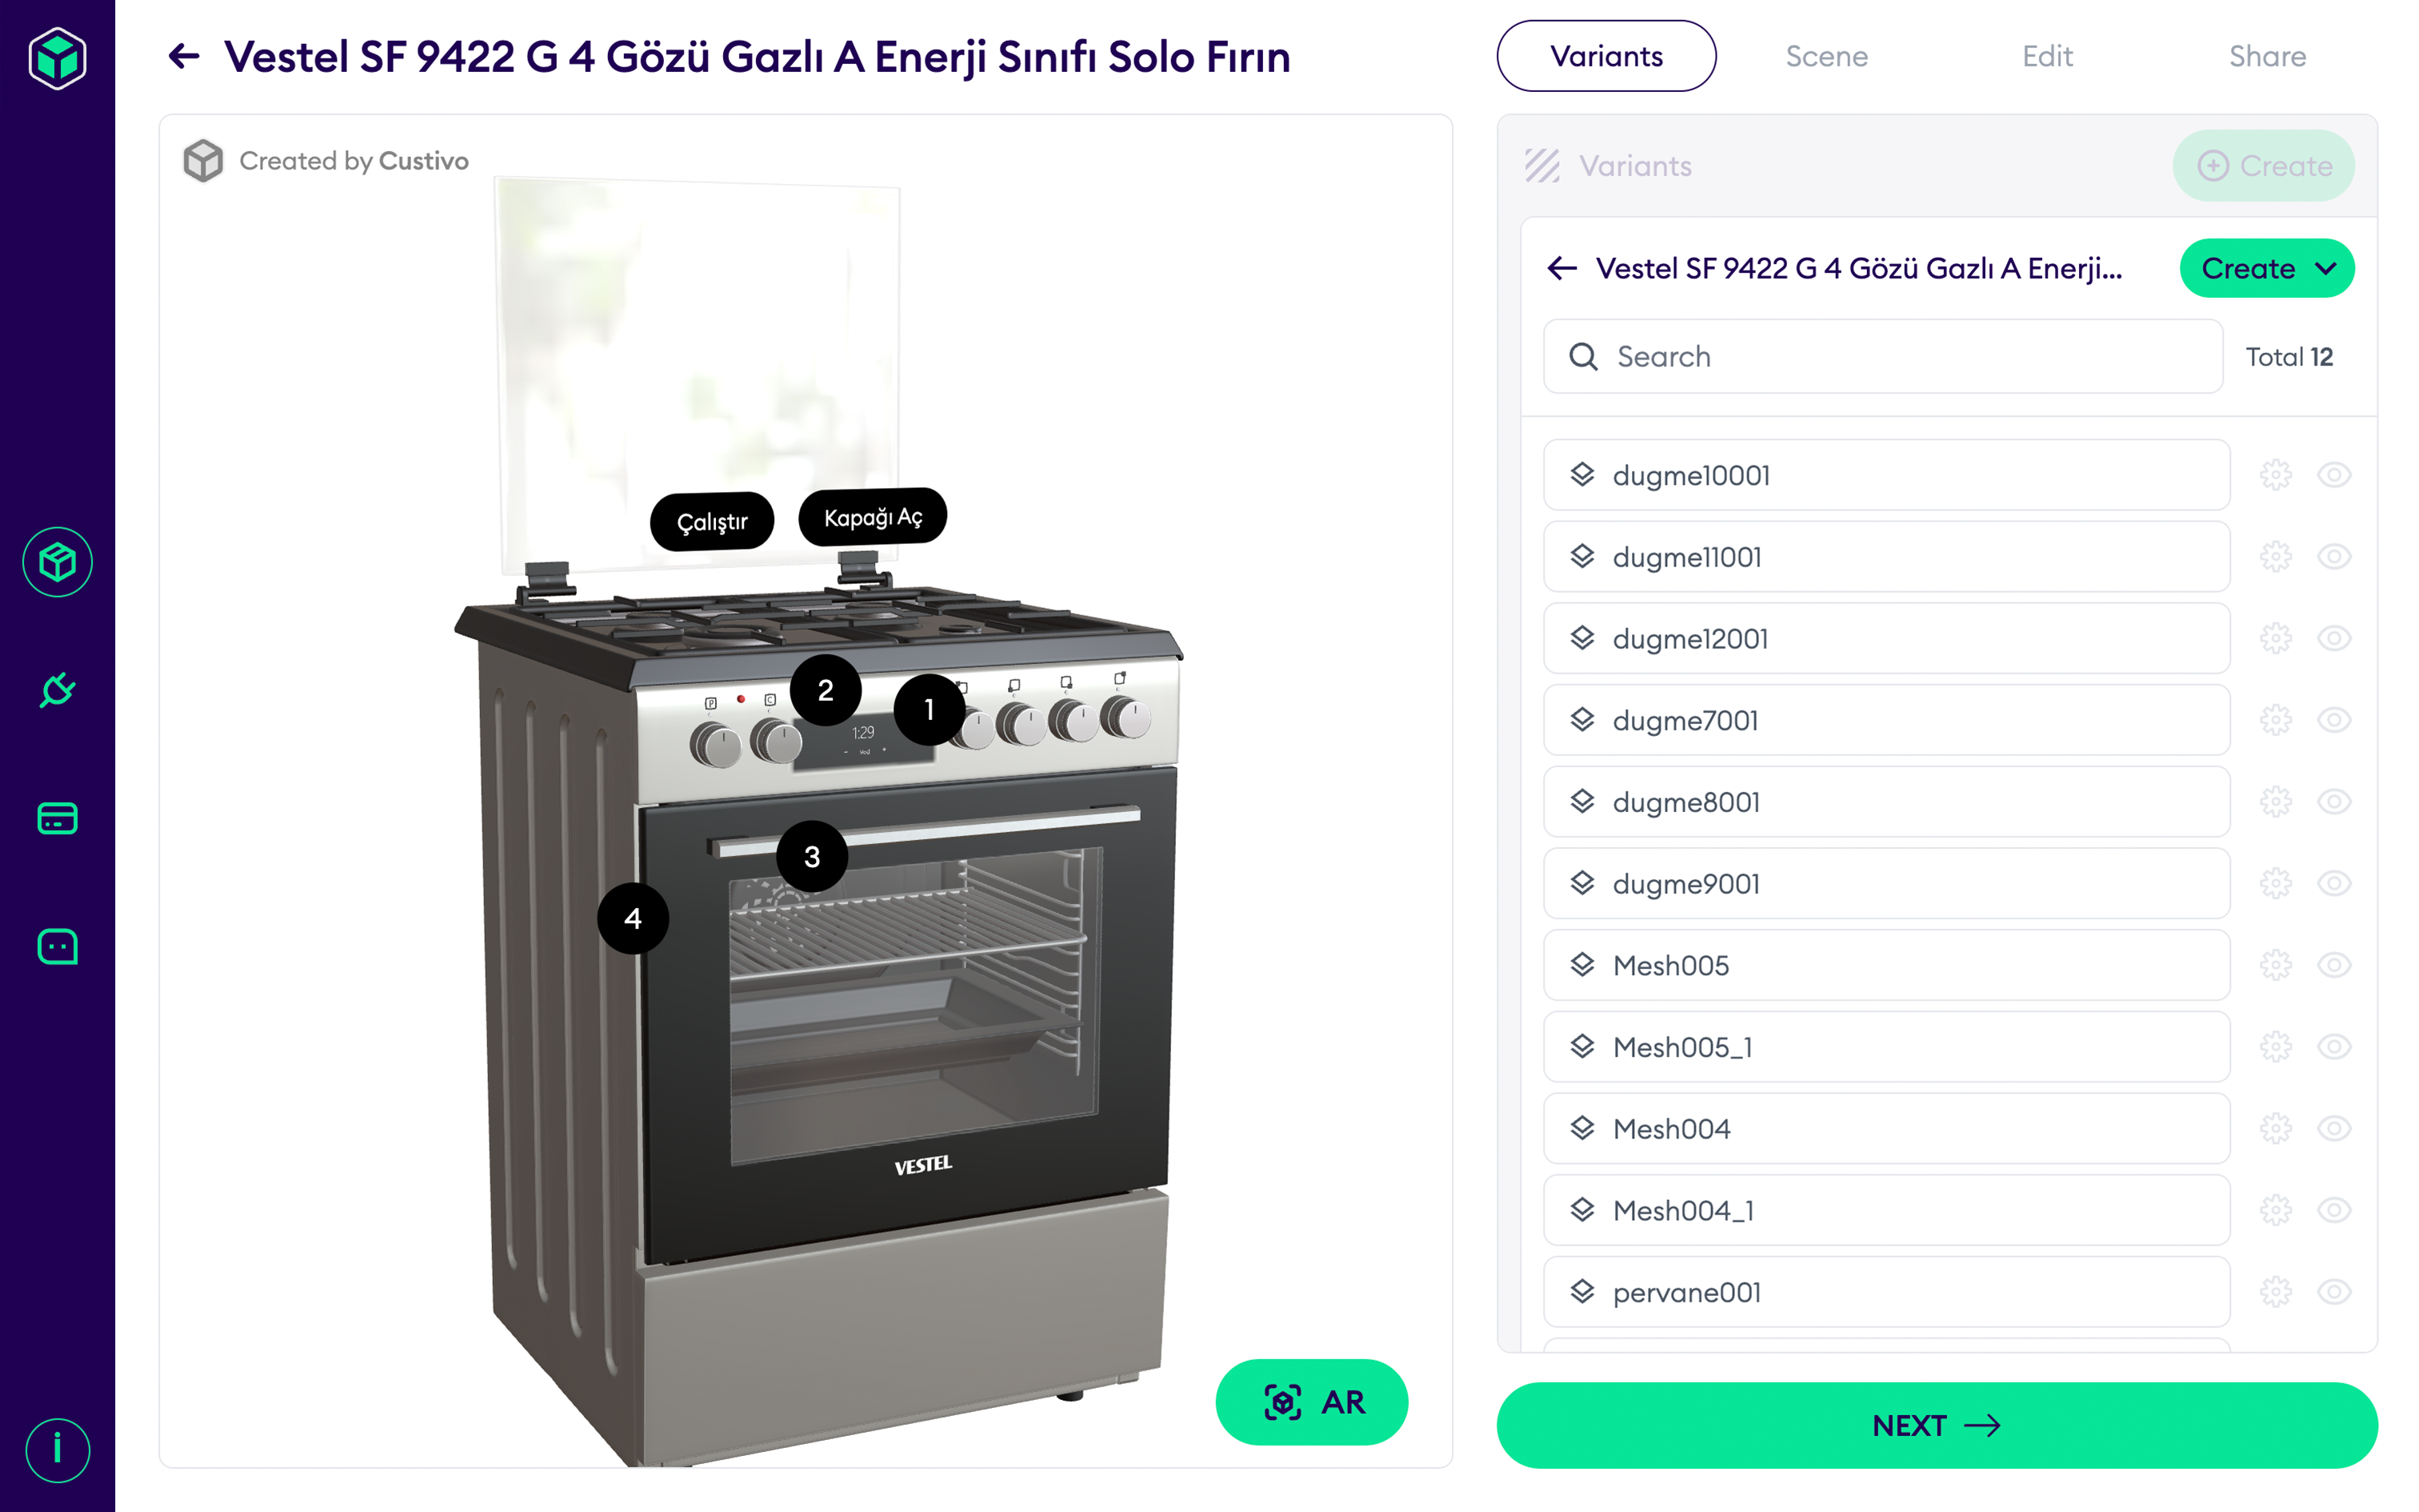Viewport: 2419px width, 1512px height.
Task: Hide the dugme8001 mesh with eye icon
Action: 2334,802
